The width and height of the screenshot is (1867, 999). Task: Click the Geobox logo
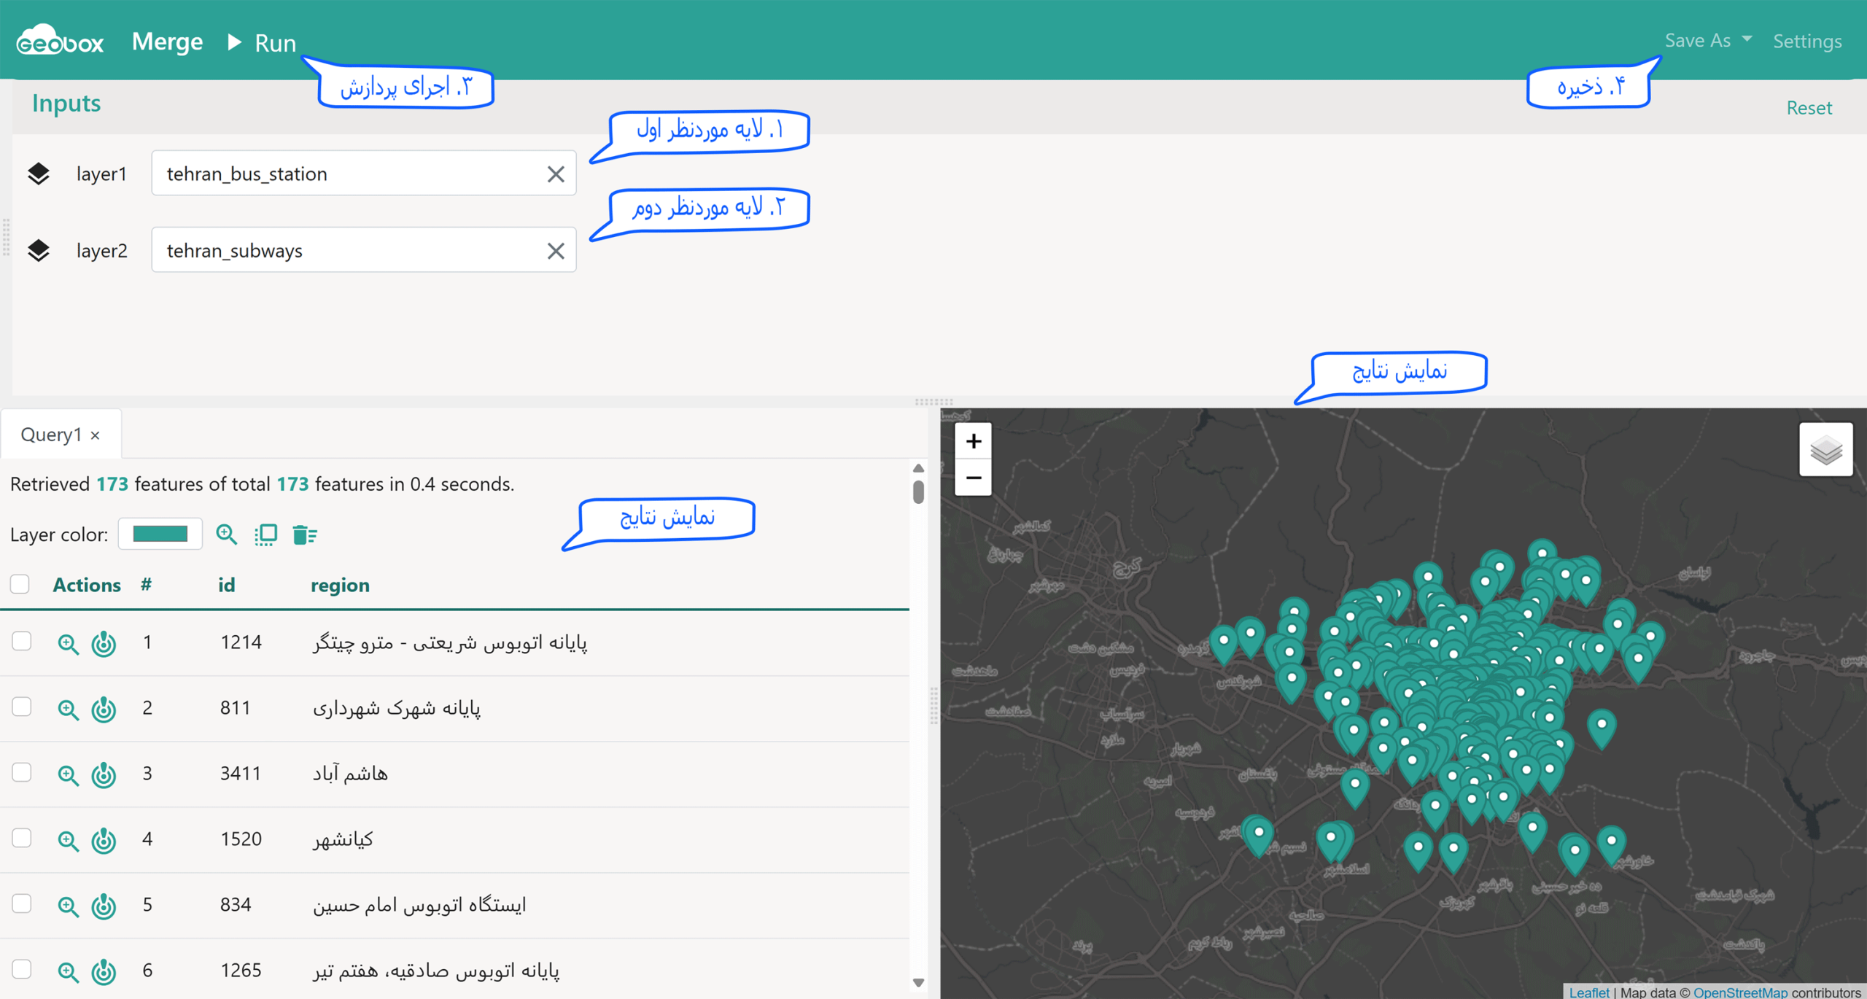point(61,40)
